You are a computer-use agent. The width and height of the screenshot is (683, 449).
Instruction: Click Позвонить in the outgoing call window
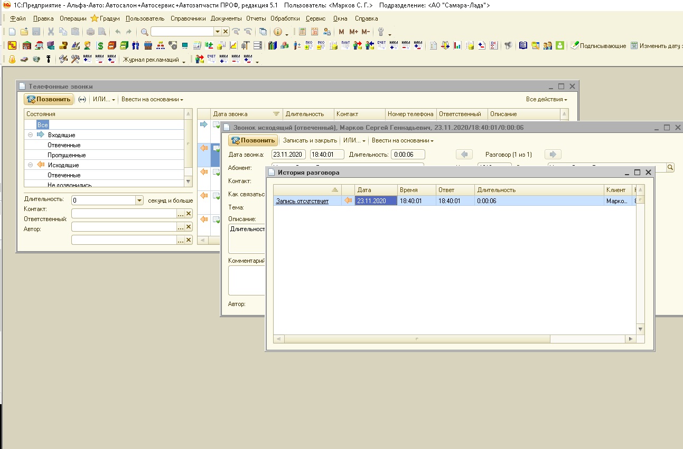[253, 140]
